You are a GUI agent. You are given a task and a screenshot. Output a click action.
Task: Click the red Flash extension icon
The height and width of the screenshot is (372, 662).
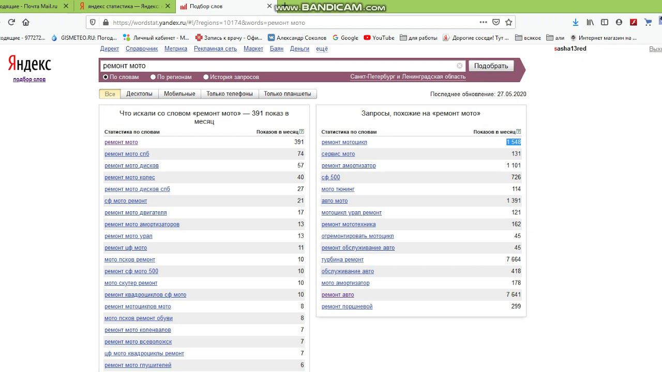click(634, 22)
